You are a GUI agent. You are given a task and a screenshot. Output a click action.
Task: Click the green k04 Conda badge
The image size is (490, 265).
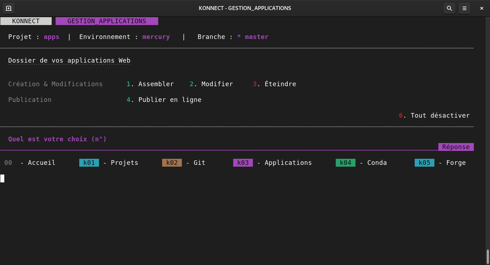point(345,163)
